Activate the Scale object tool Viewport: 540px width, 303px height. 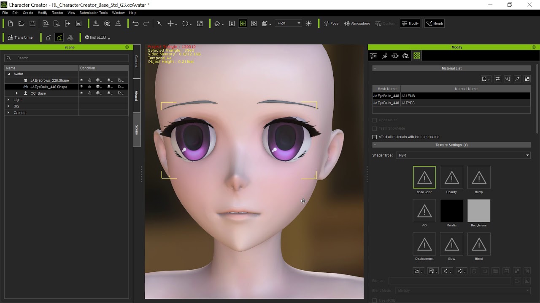pos(200,24)
